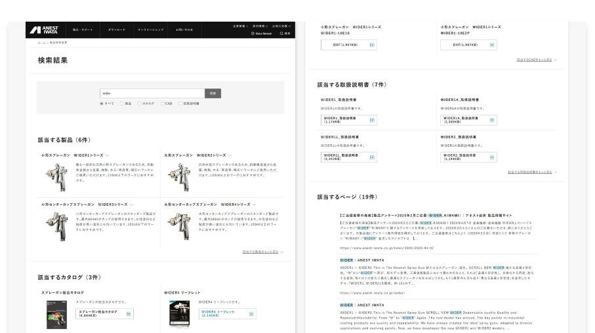Viewport: 595px width, 333px height.
Task: Select the CAD radio button
Action: tap(162, 104)
